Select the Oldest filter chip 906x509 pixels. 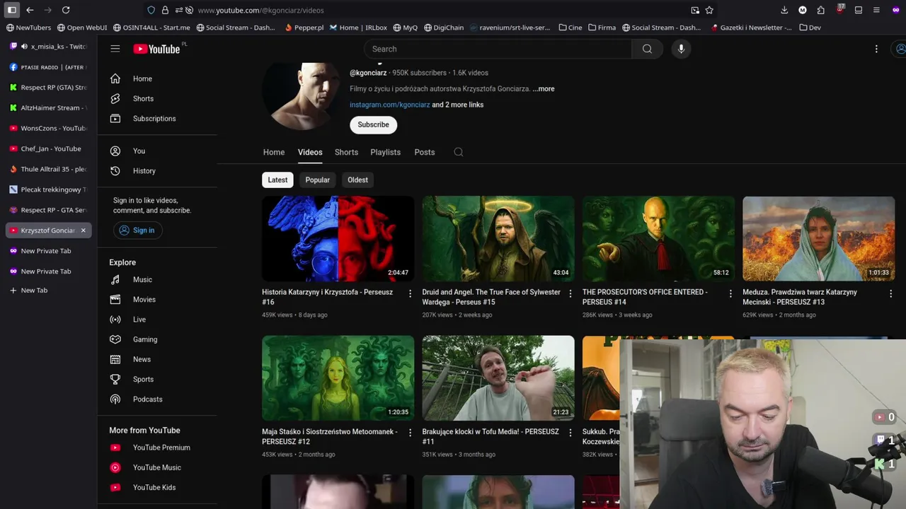click(357, 180)
